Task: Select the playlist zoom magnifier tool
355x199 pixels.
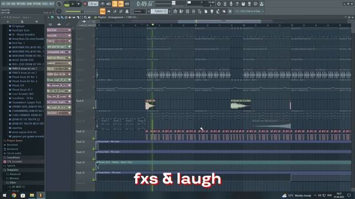Action: (85, 17)
